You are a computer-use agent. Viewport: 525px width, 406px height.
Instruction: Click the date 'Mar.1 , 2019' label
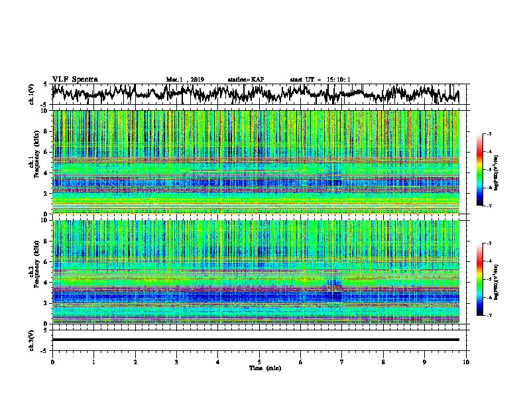(x=185, y=80)
